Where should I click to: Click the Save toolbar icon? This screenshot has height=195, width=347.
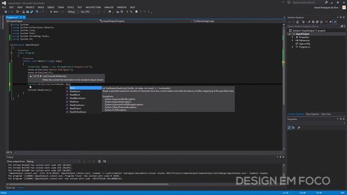pos(28,12)
